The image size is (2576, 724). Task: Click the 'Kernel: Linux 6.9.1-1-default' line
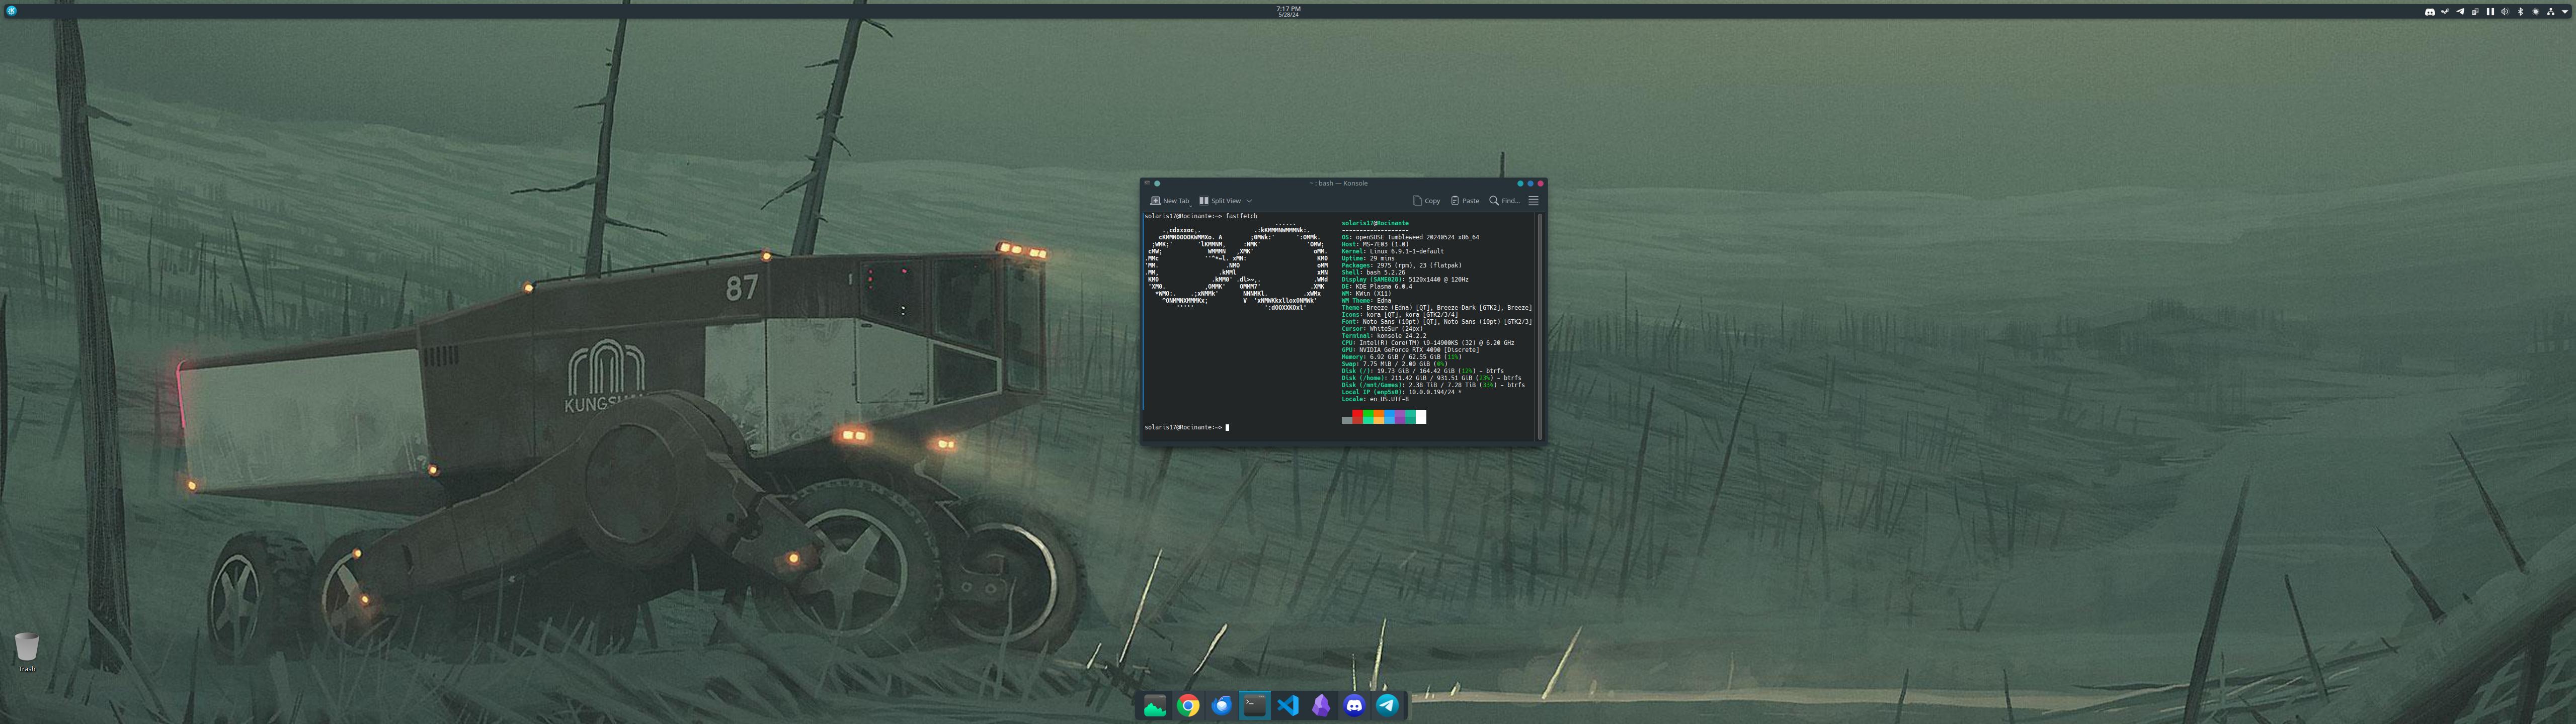coord(1393,251)
